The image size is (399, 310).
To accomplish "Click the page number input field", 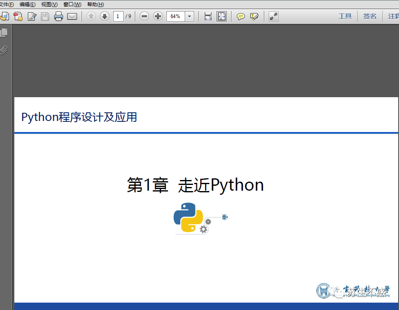I will (x=118, y=16).
